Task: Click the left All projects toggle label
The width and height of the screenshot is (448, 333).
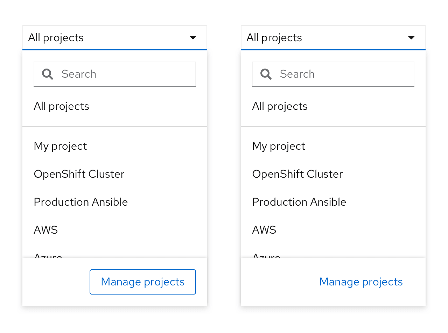Action: [56, 38]
